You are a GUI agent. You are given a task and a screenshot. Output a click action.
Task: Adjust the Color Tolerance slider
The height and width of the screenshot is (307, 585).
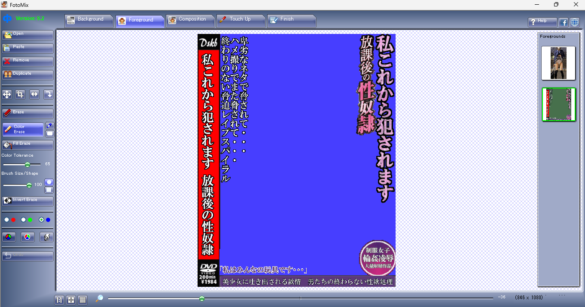point(27,164)
